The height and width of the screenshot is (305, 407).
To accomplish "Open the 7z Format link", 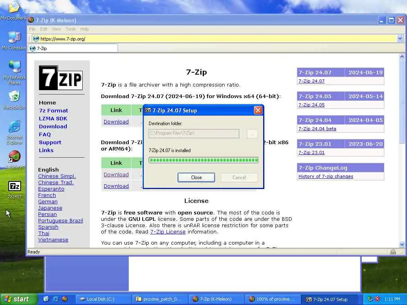I will 54,110.
